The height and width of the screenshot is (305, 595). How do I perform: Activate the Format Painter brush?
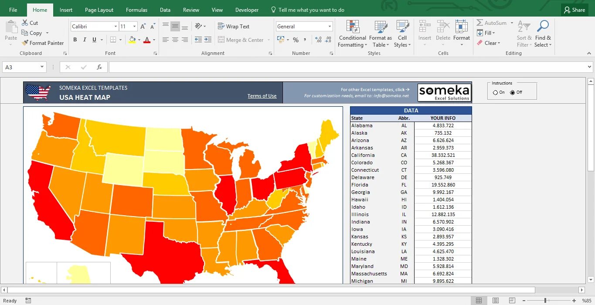[x=24, y=43]
